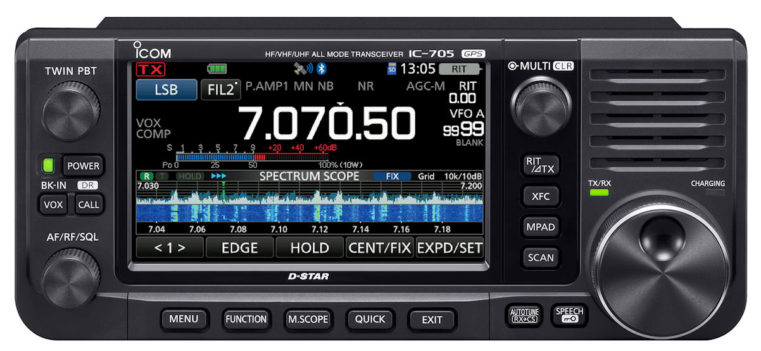761x351 pixels.
Task: Click the EXIT button
Action: click(432, 319)
